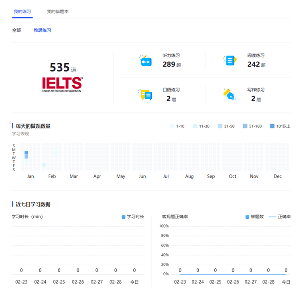The width and height of the screenshot is (301, 292).
Task: Click the 学习表现 subtitle
Action: coord(20,134)
